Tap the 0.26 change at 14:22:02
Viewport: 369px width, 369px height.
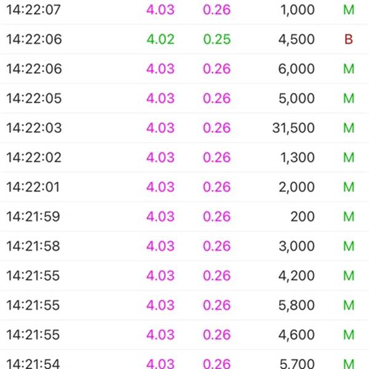click(216, 157)
